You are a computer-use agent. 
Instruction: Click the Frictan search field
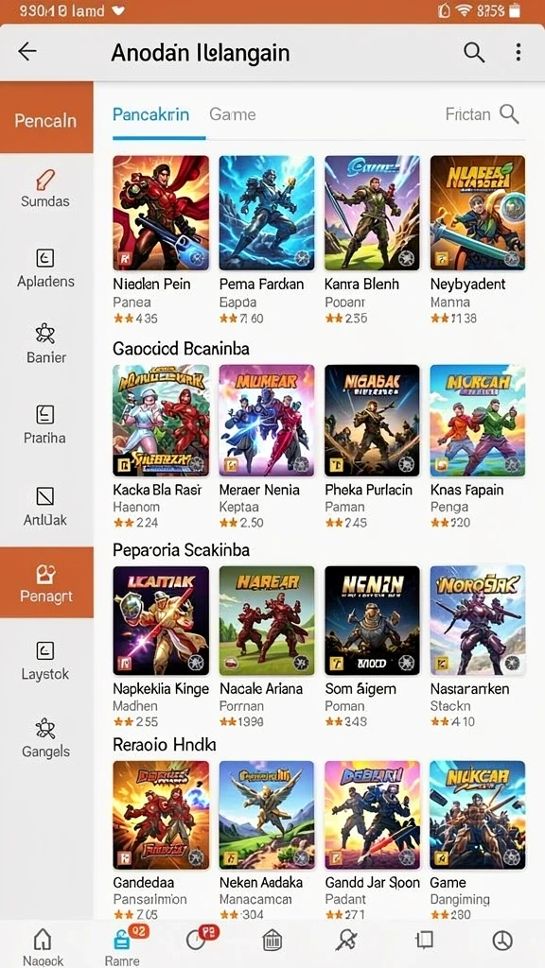click(x=482, y=114)
